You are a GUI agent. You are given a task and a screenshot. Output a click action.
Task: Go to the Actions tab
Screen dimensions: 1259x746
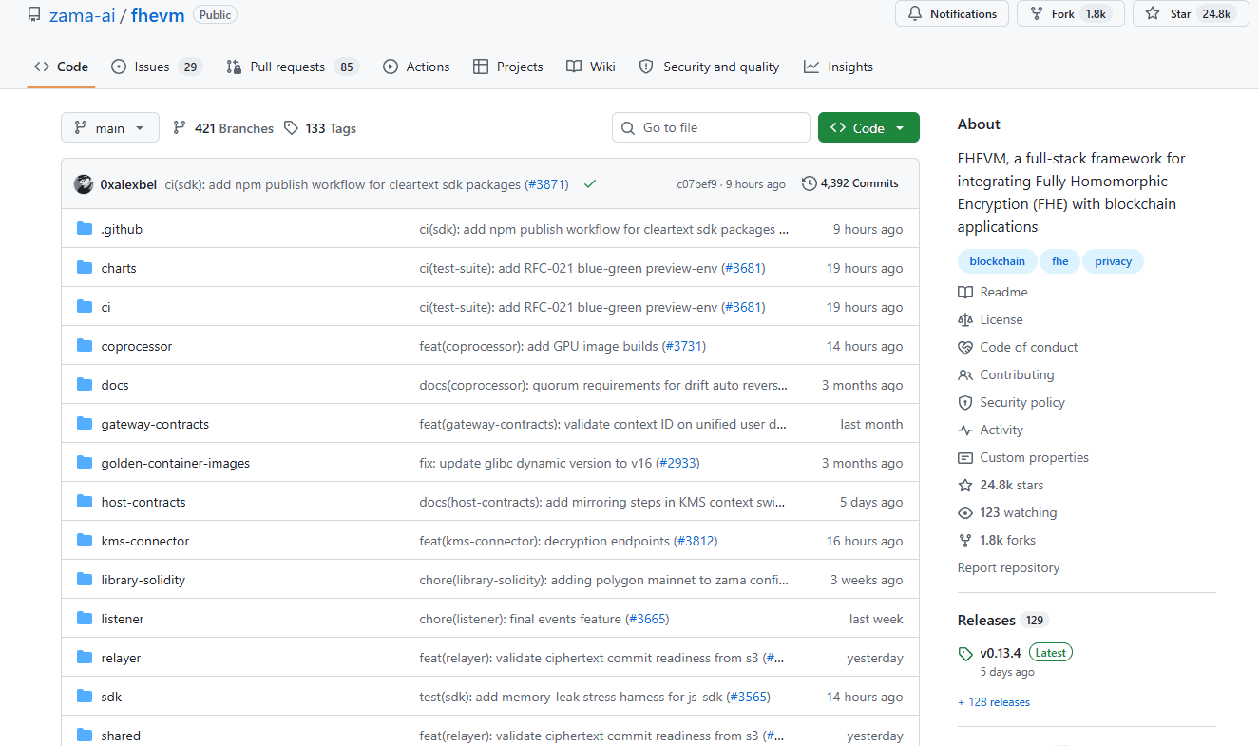click(x=416, y=67)
